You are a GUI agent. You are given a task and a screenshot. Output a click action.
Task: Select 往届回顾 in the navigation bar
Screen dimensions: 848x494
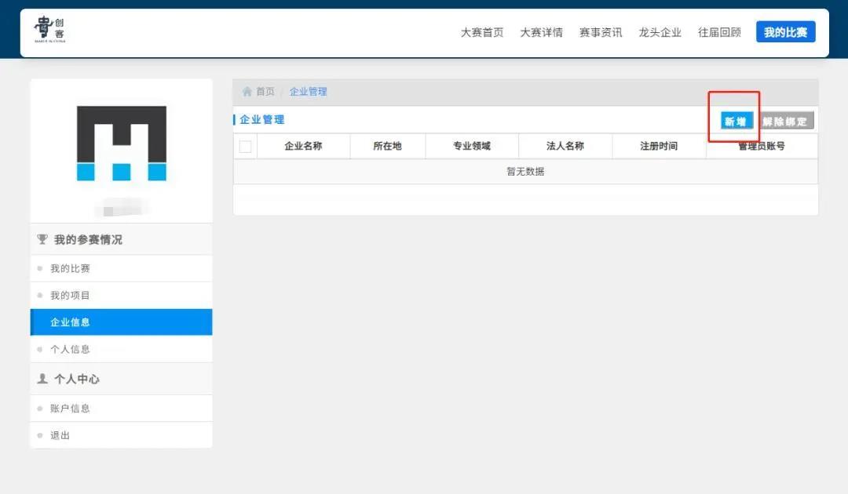pos(719,32)
